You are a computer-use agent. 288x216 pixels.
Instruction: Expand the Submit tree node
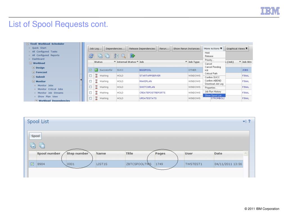tap(33, 77)
